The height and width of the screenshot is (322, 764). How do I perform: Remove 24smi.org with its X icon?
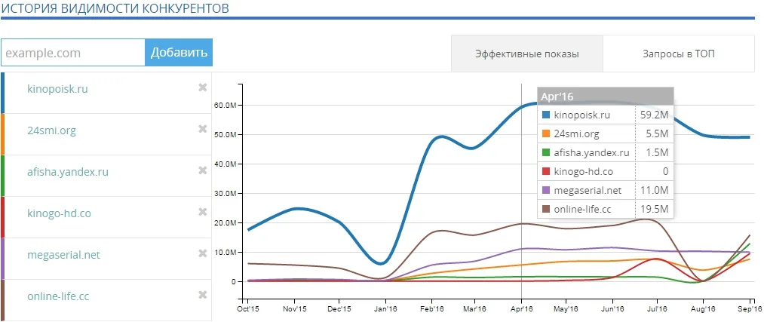click(x=203, y=129)
